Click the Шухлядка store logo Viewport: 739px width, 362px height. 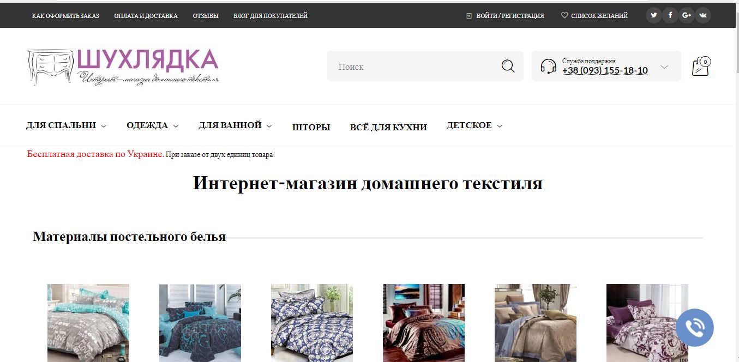(123, 67)
